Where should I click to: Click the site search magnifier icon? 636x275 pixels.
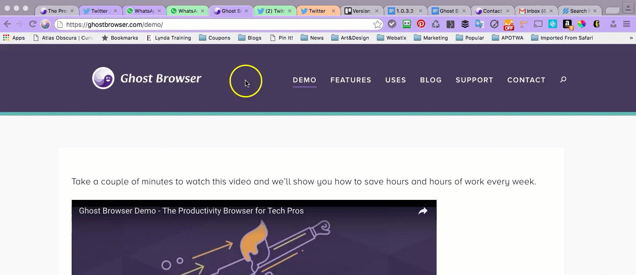563,80
